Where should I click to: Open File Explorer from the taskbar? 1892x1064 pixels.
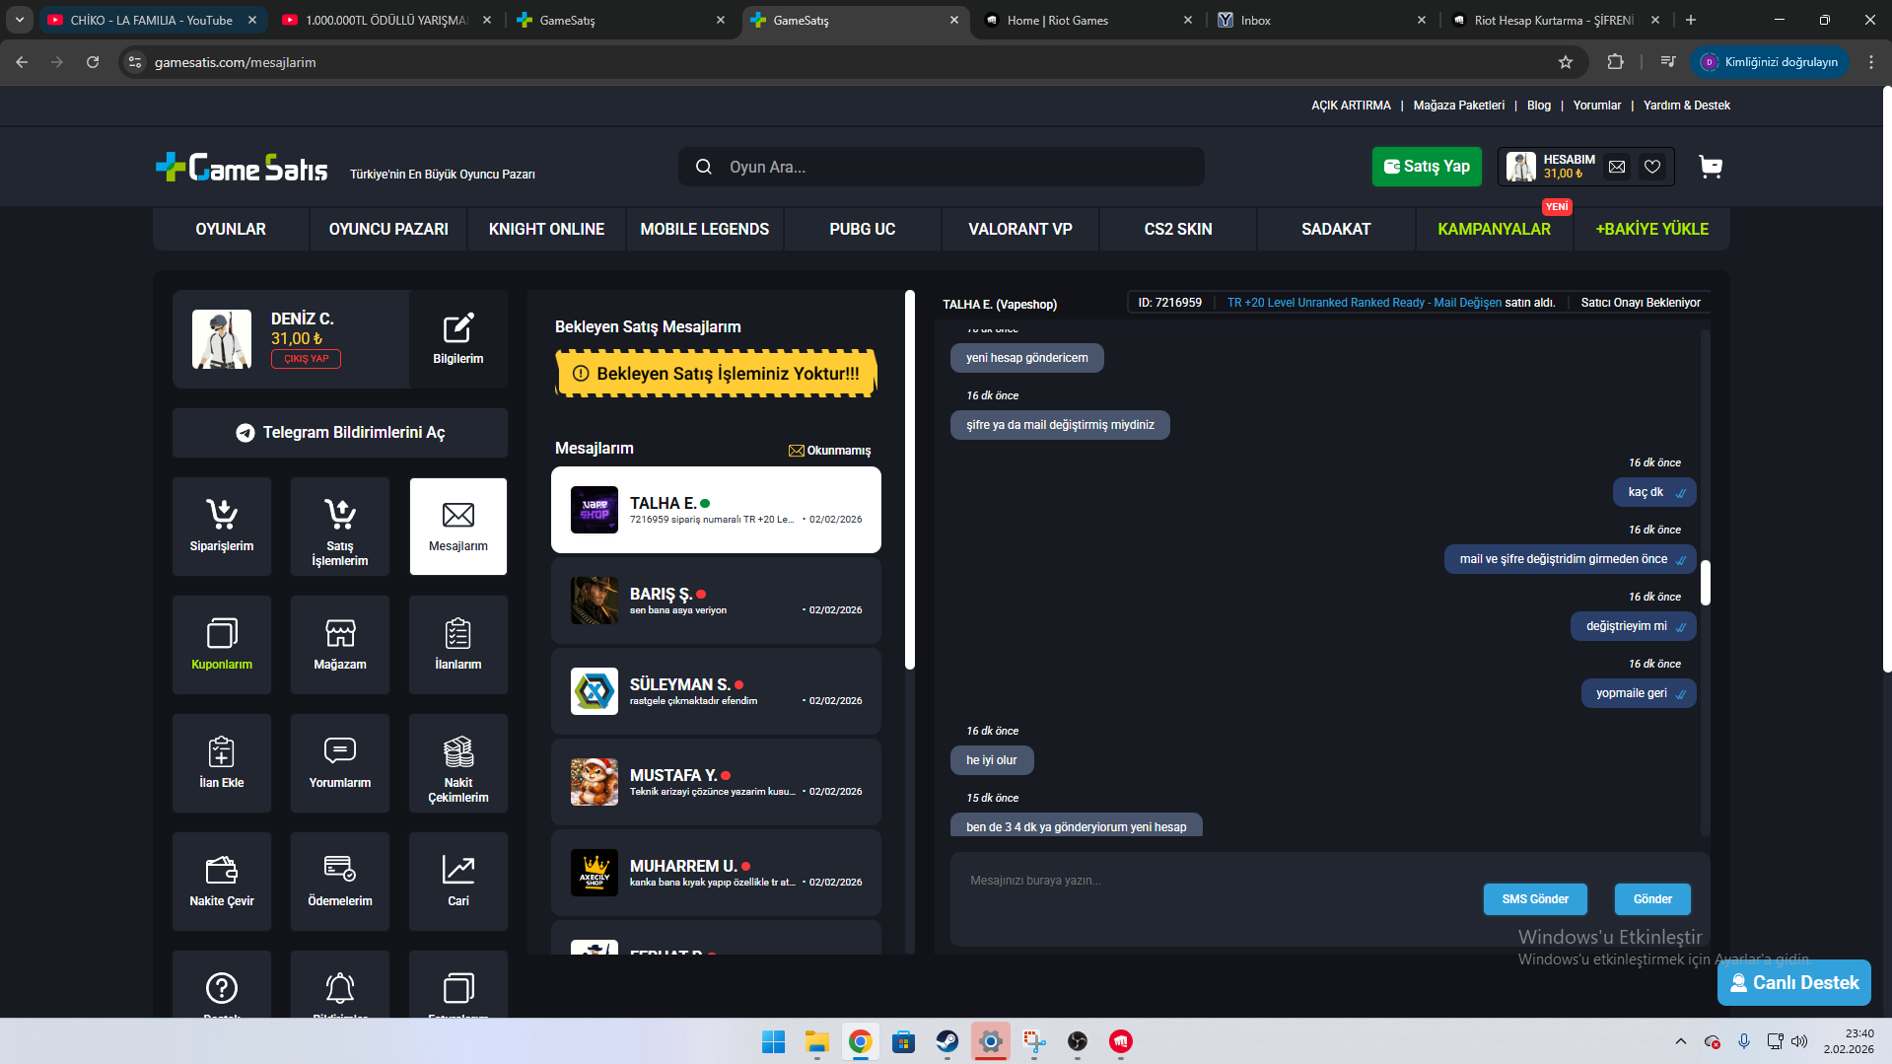pos(817,1041)
